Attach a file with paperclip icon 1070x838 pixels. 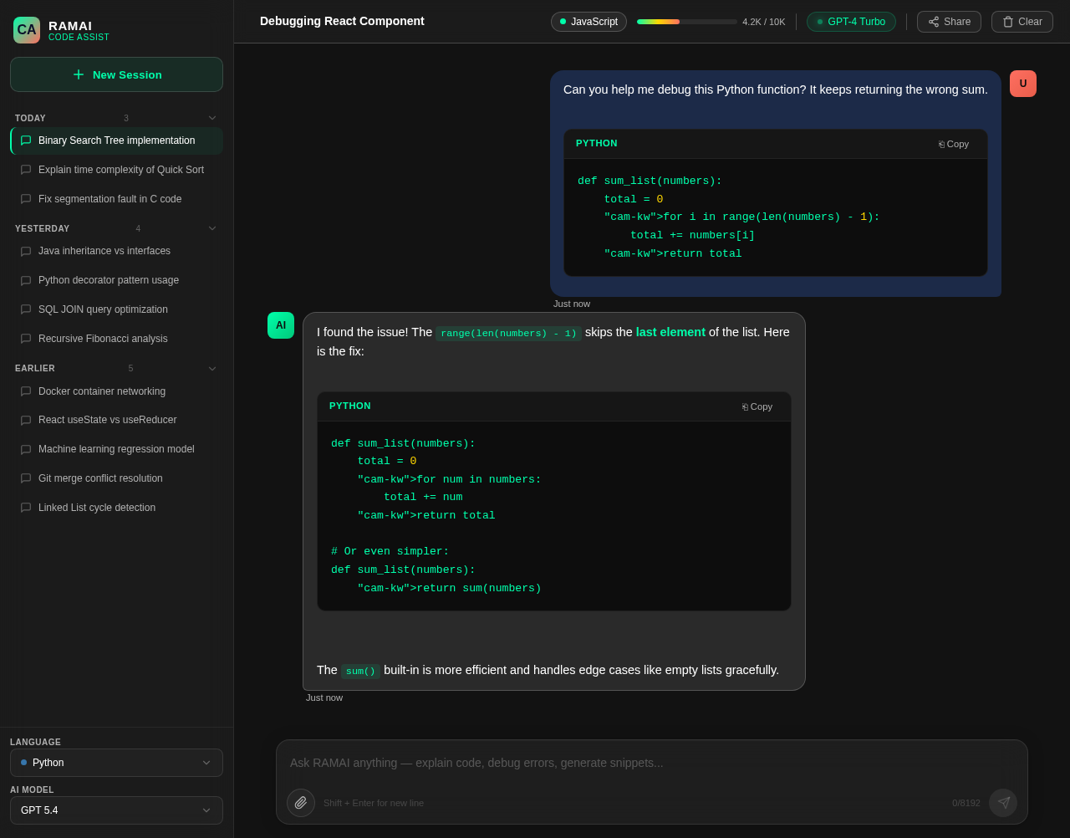(301, 803)
